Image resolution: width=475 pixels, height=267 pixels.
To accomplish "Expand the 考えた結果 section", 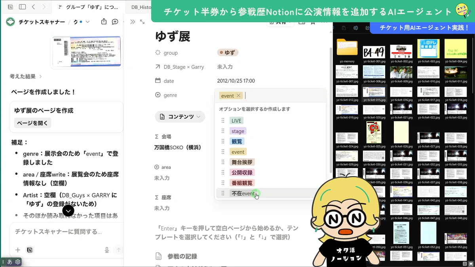I will pyautogui.click(x=26, y=76).
